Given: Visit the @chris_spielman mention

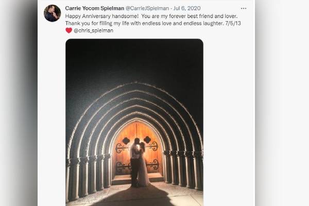Looking at the screenshot, I should 94,30.
